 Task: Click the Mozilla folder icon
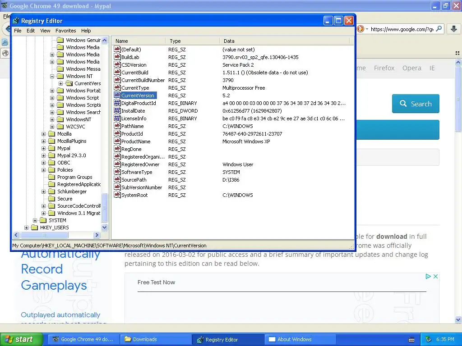(x=52, y=133)
